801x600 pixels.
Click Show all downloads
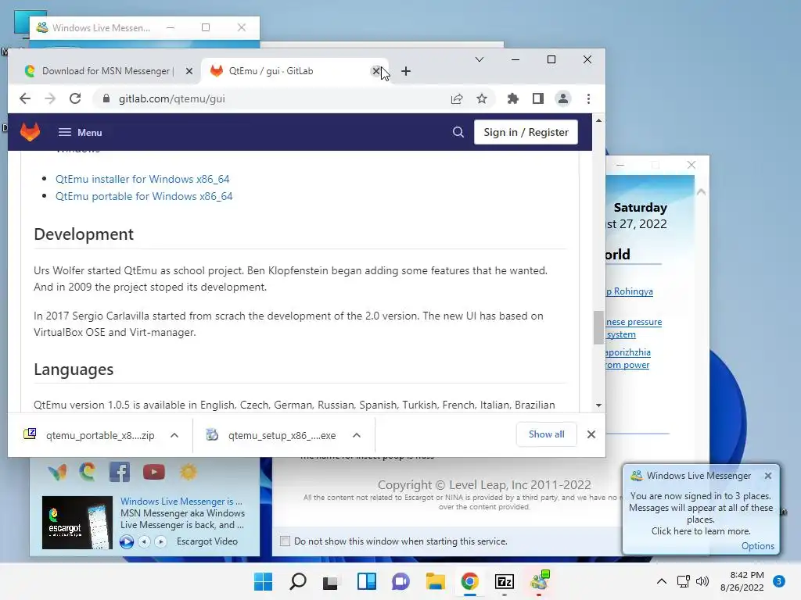click(547, 434)
